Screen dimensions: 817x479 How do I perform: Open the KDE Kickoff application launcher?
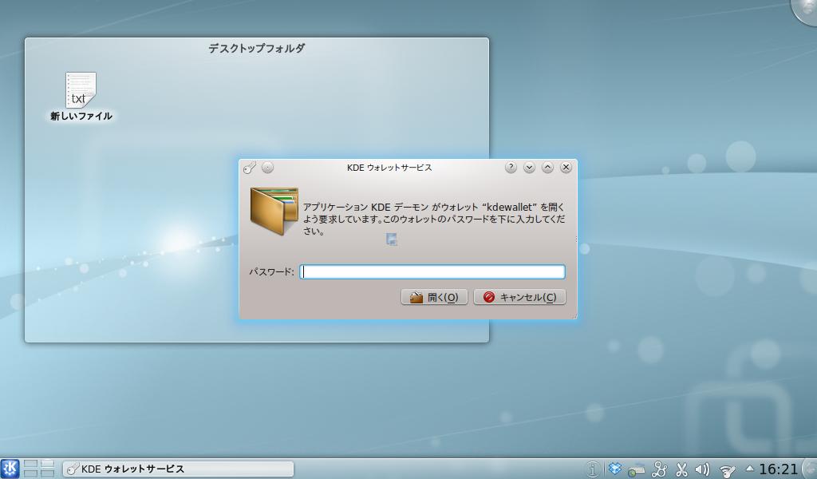pyautogui.click(x=10, y=469)
